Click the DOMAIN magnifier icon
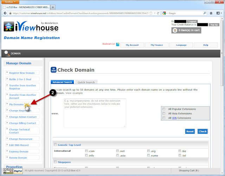The height and width of the screenshot is (176, 225). point(7,53)
